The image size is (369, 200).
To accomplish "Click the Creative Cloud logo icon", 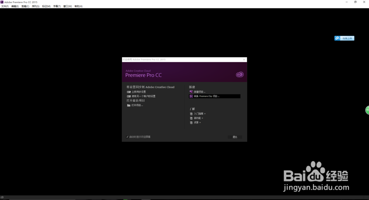I will [239, 75].
